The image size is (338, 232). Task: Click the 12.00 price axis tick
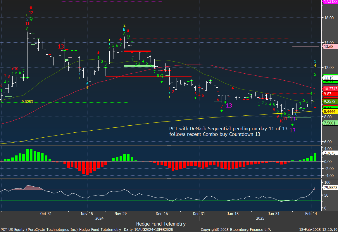coord(329,67)
